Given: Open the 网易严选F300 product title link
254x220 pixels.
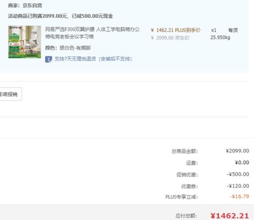Looking at the screenshot, I should 92,33.
